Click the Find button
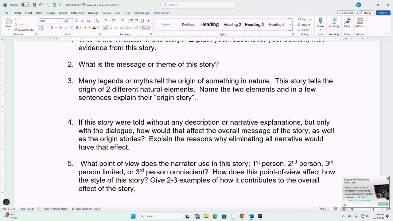Screen dimensions: 393x221 click(x=302, y=19)
